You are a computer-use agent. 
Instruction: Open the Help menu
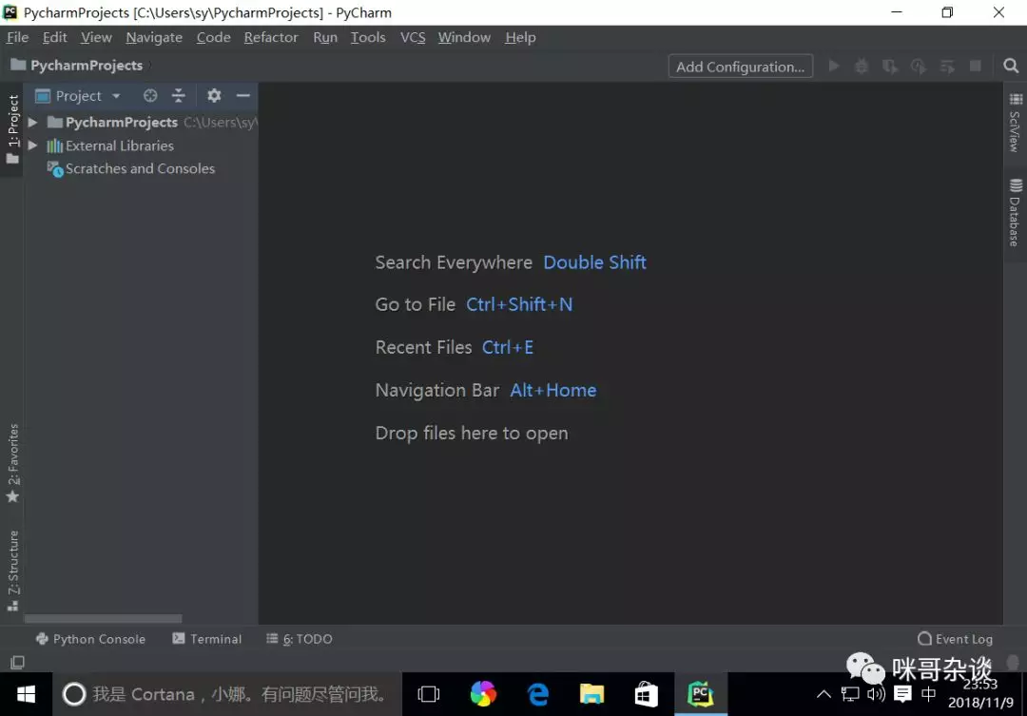point(521,37)
